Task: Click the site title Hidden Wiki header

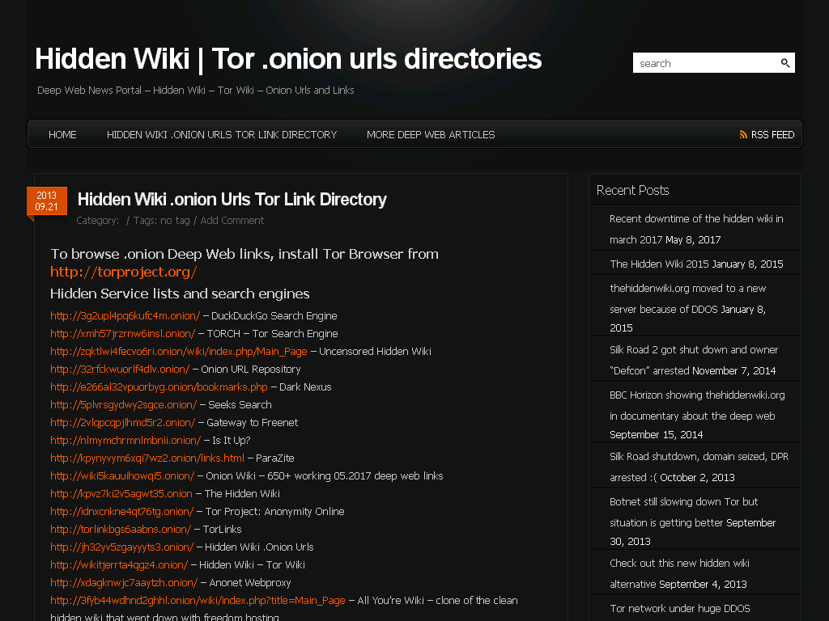Action: coord(288,58)
